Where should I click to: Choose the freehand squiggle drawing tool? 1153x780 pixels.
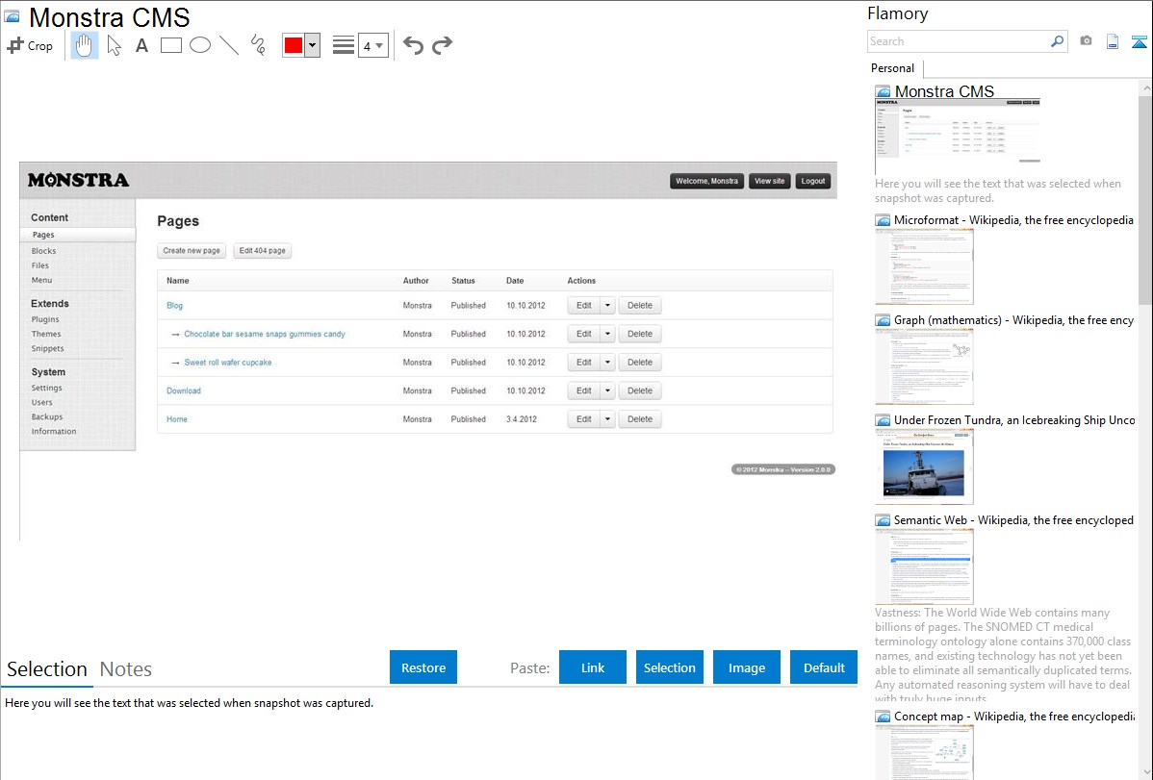258,45
